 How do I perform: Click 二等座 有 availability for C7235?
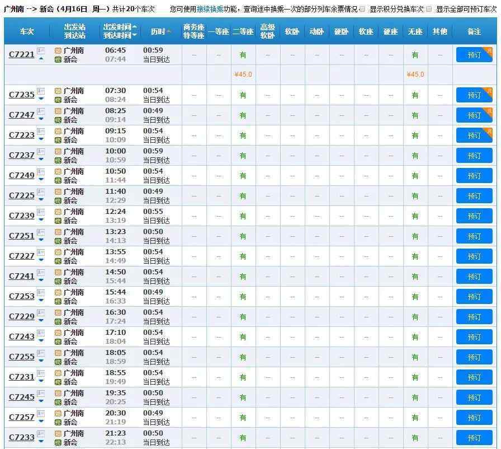(243, 95)
